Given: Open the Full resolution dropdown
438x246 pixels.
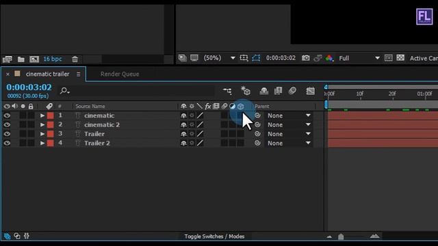Looking at the screenshot, I should pos(359,58).
